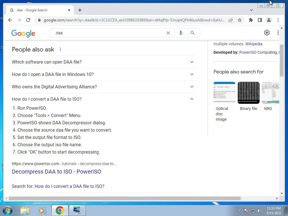The height and width of the screenshot is (216, 288).
Task: Reload the current page
Action: coord(28,20)
